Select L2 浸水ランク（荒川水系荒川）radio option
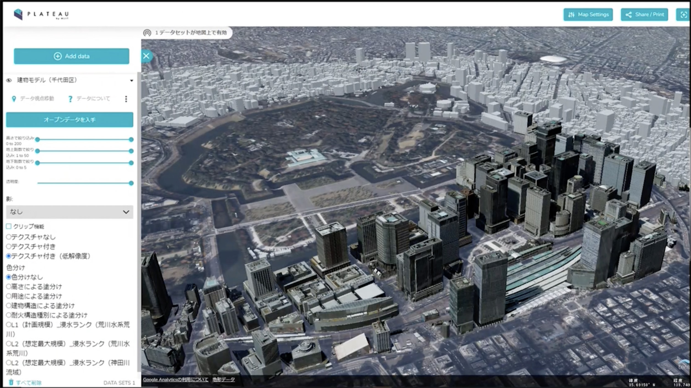This screenshot has height=388, width=691. [x=9, y=344]
